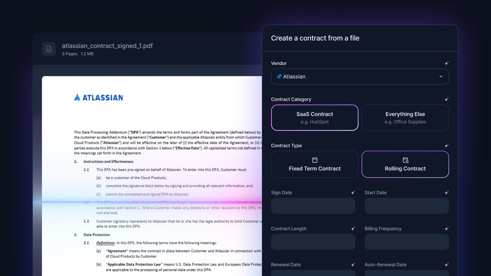Click the sparkle icon beside Contract Length
This screenshot has height=276, width=491.
[x=353, y=228]
